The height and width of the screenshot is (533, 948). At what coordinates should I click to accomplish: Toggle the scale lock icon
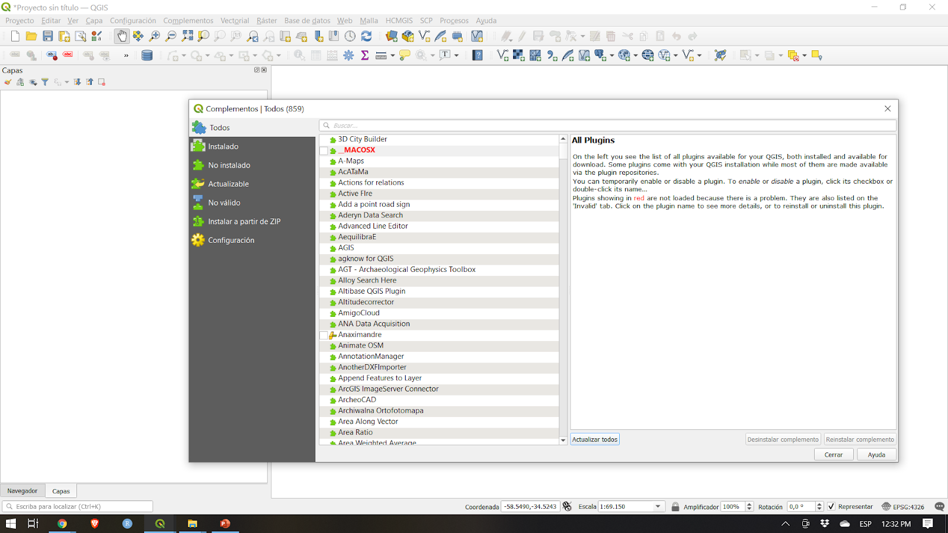(x=675, y=506)
